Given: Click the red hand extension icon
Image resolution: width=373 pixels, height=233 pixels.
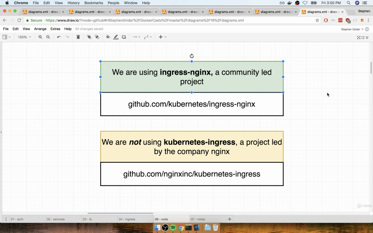Looking at the screenshot, I should (326, 20).
